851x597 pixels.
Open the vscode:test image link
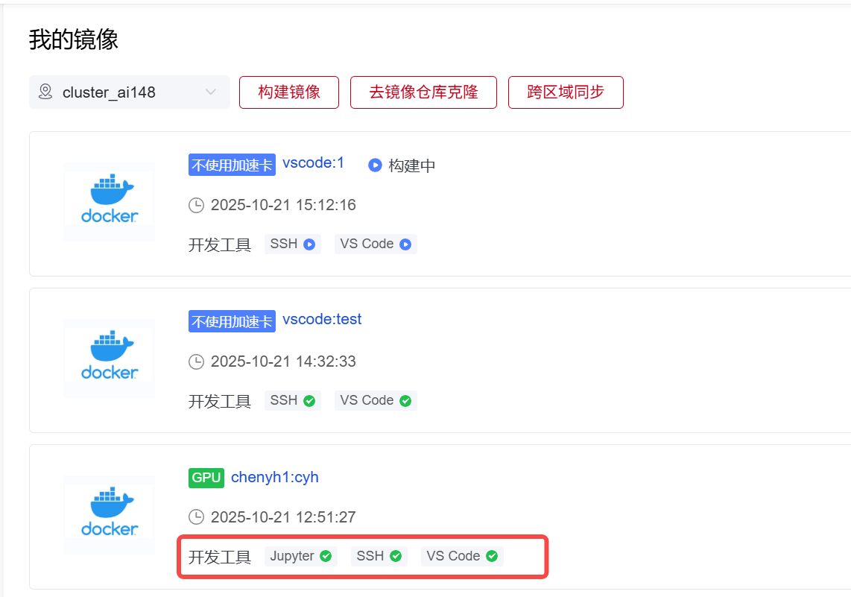[322, 319]
